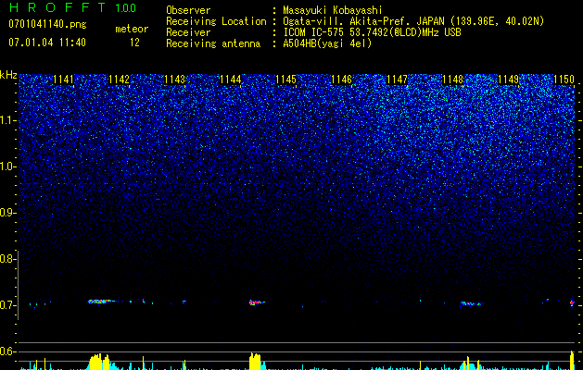Click the 1147 time marker
583x370 pixels.
tap(397, 80)
